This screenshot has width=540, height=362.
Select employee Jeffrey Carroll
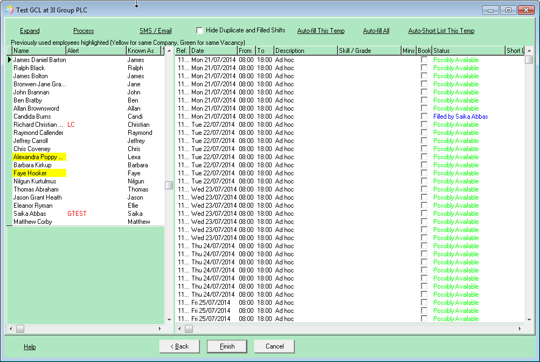pyautogui.click(x=31, y=141)
